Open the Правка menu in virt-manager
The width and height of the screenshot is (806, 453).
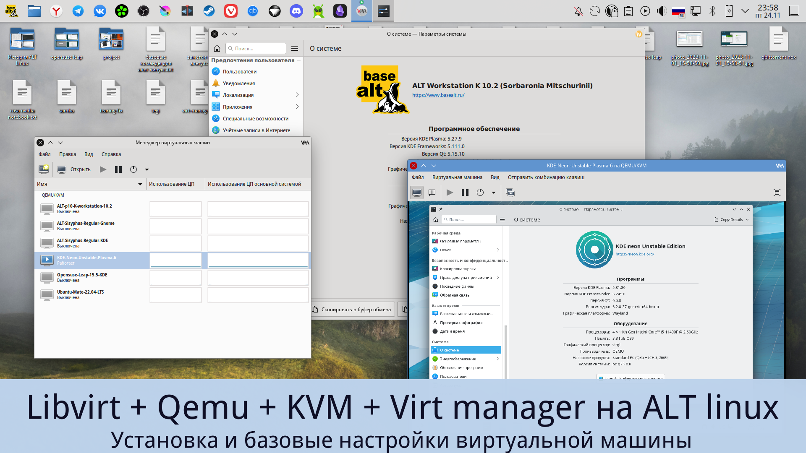[67, 154]
